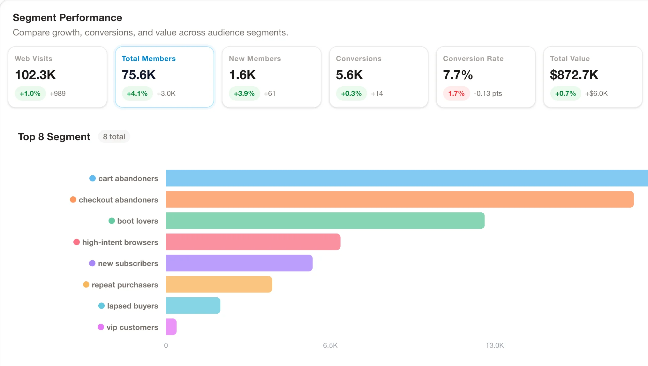Click the lapsed buyers label
Screen dimensions: 648x366
point(132,306)
